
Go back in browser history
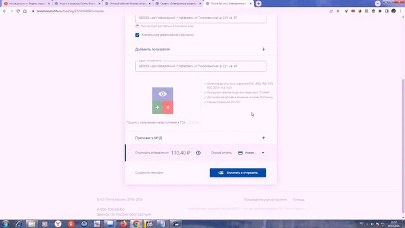click(x=4, y=11)
